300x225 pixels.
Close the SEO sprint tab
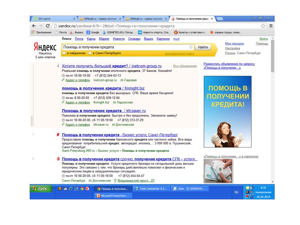point(74,19)
